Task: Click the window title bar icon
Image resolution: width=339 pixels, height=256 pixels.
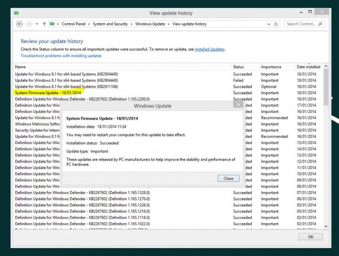Action: coord(16,13)
